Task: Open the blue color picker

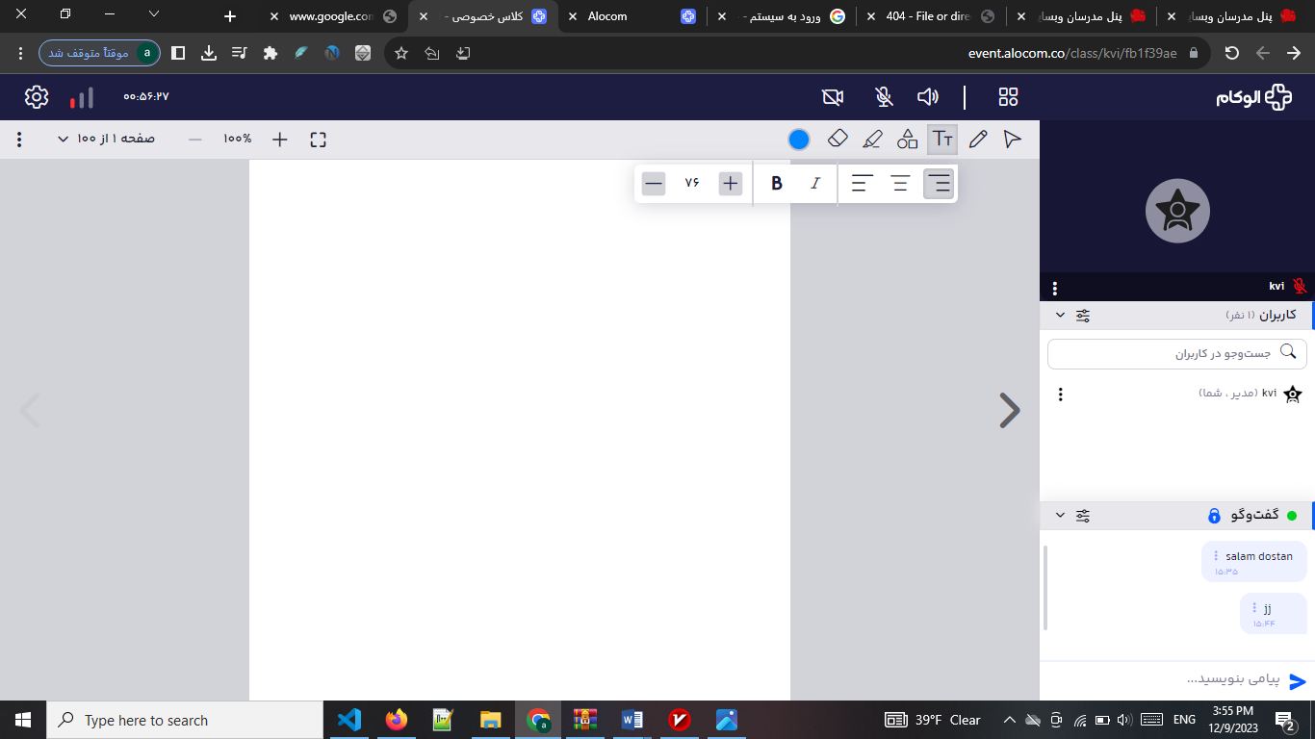Action: tap(799, 140)
